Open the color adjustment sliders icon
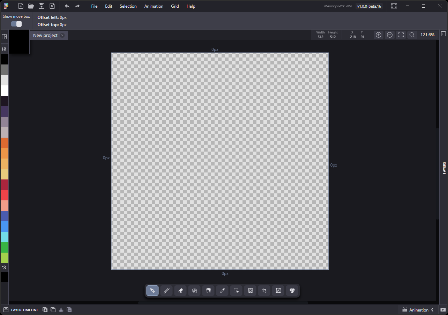The image size is (448, 315). pos(4,49)
